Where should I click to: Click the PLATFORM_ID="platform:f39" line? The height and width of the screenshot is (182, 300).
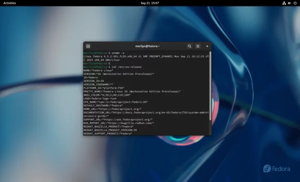point(104,88)
